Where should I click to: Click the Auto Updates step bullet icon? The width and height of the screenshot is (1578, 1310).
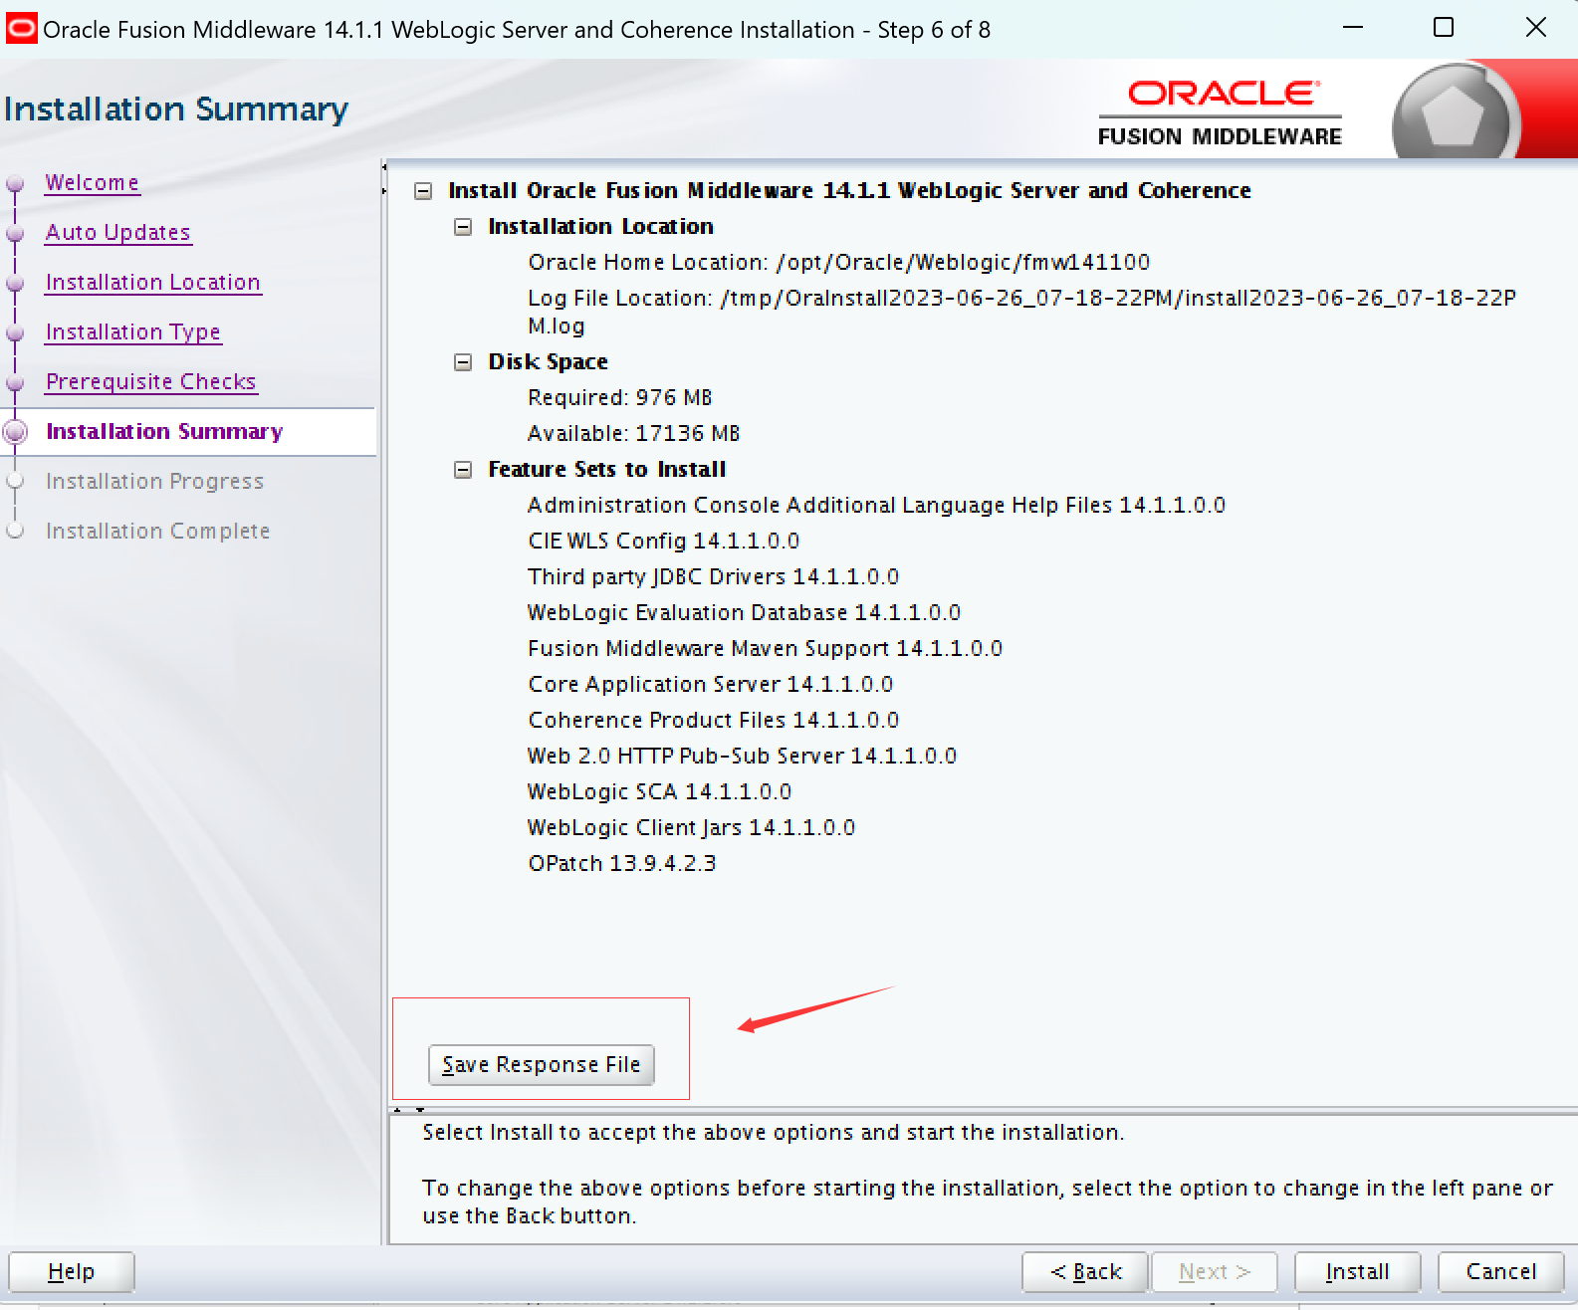click(15, 233)
